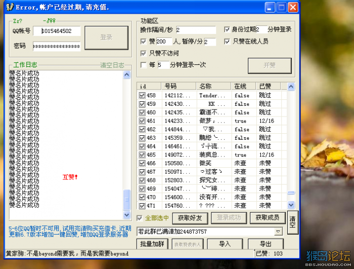Click the friend list scrollbar thumb
Viewport: 354px width, 269px height.
[291, 193]
